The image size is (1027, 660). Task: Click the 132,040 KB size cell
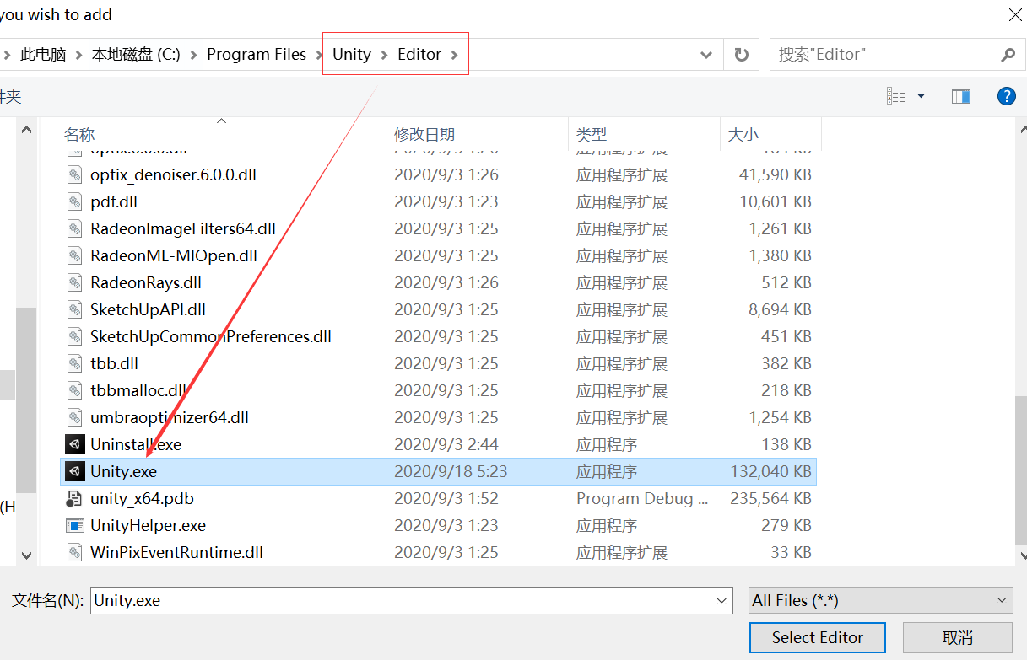click(770, 471)
